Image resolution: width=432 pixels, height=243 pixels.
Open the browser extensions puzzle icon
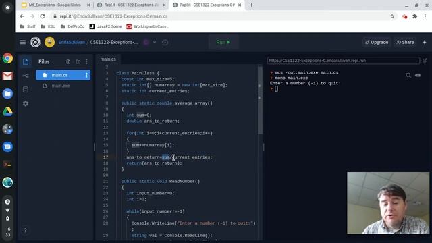414,16
